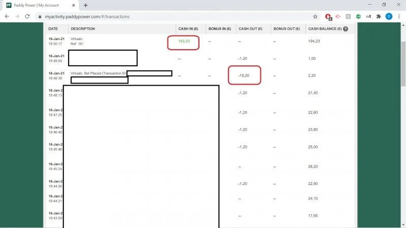View site security lock icon
The image size is (406, 228).
[x=40, y=17]
